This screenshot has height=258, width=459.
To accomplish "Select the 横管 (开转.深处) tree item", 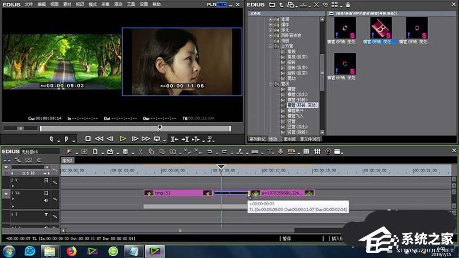I will (302, 105).
